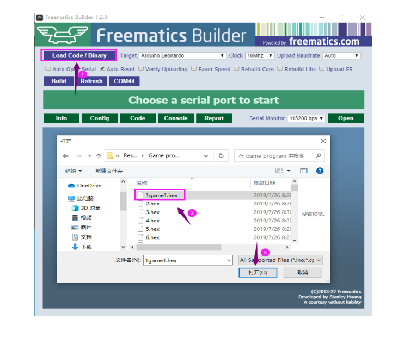Click the Build button
This screenshot has width=398, height=338.
coord(59,82)
